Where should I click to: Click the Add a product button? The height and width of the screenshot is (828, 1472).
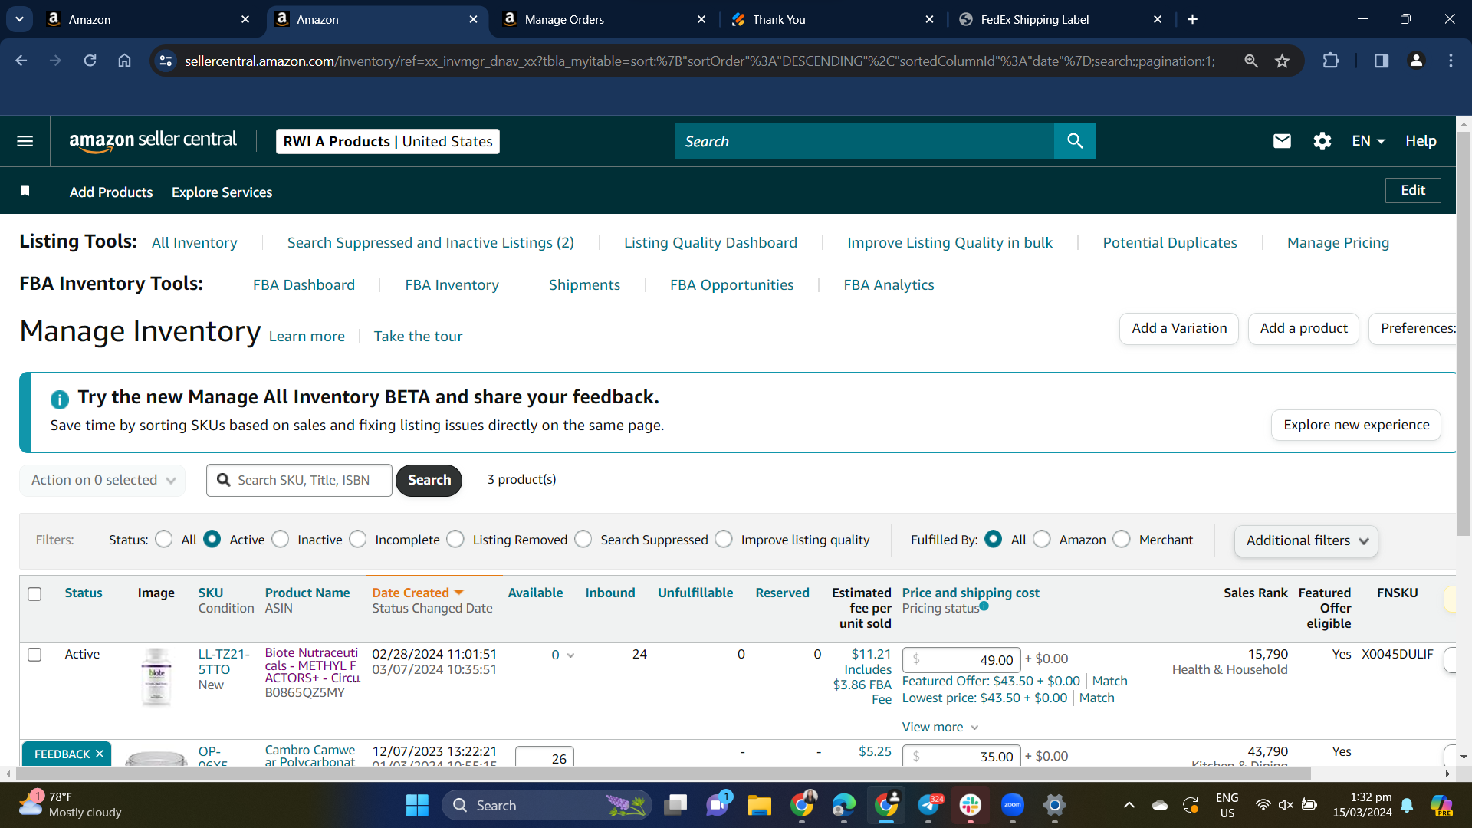point(1303,328)
